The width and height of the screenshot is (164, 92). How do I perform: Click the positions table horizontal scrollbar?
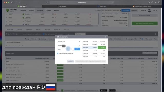pos(79,48)
